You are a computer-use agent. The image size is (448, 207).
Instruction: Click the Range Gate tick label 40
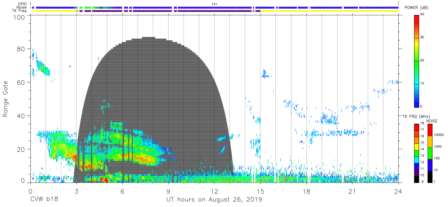pos(21,116)
